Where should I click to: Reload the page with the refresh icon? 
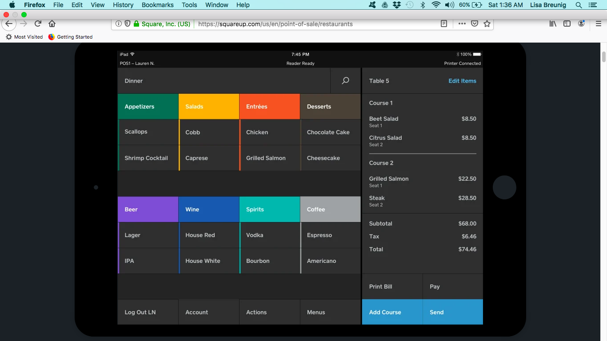pos(38,24)
